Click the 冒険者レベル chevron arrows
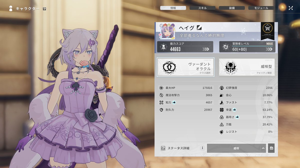The width and height of the screenshot is (300, 168). [x=269, y=49]
